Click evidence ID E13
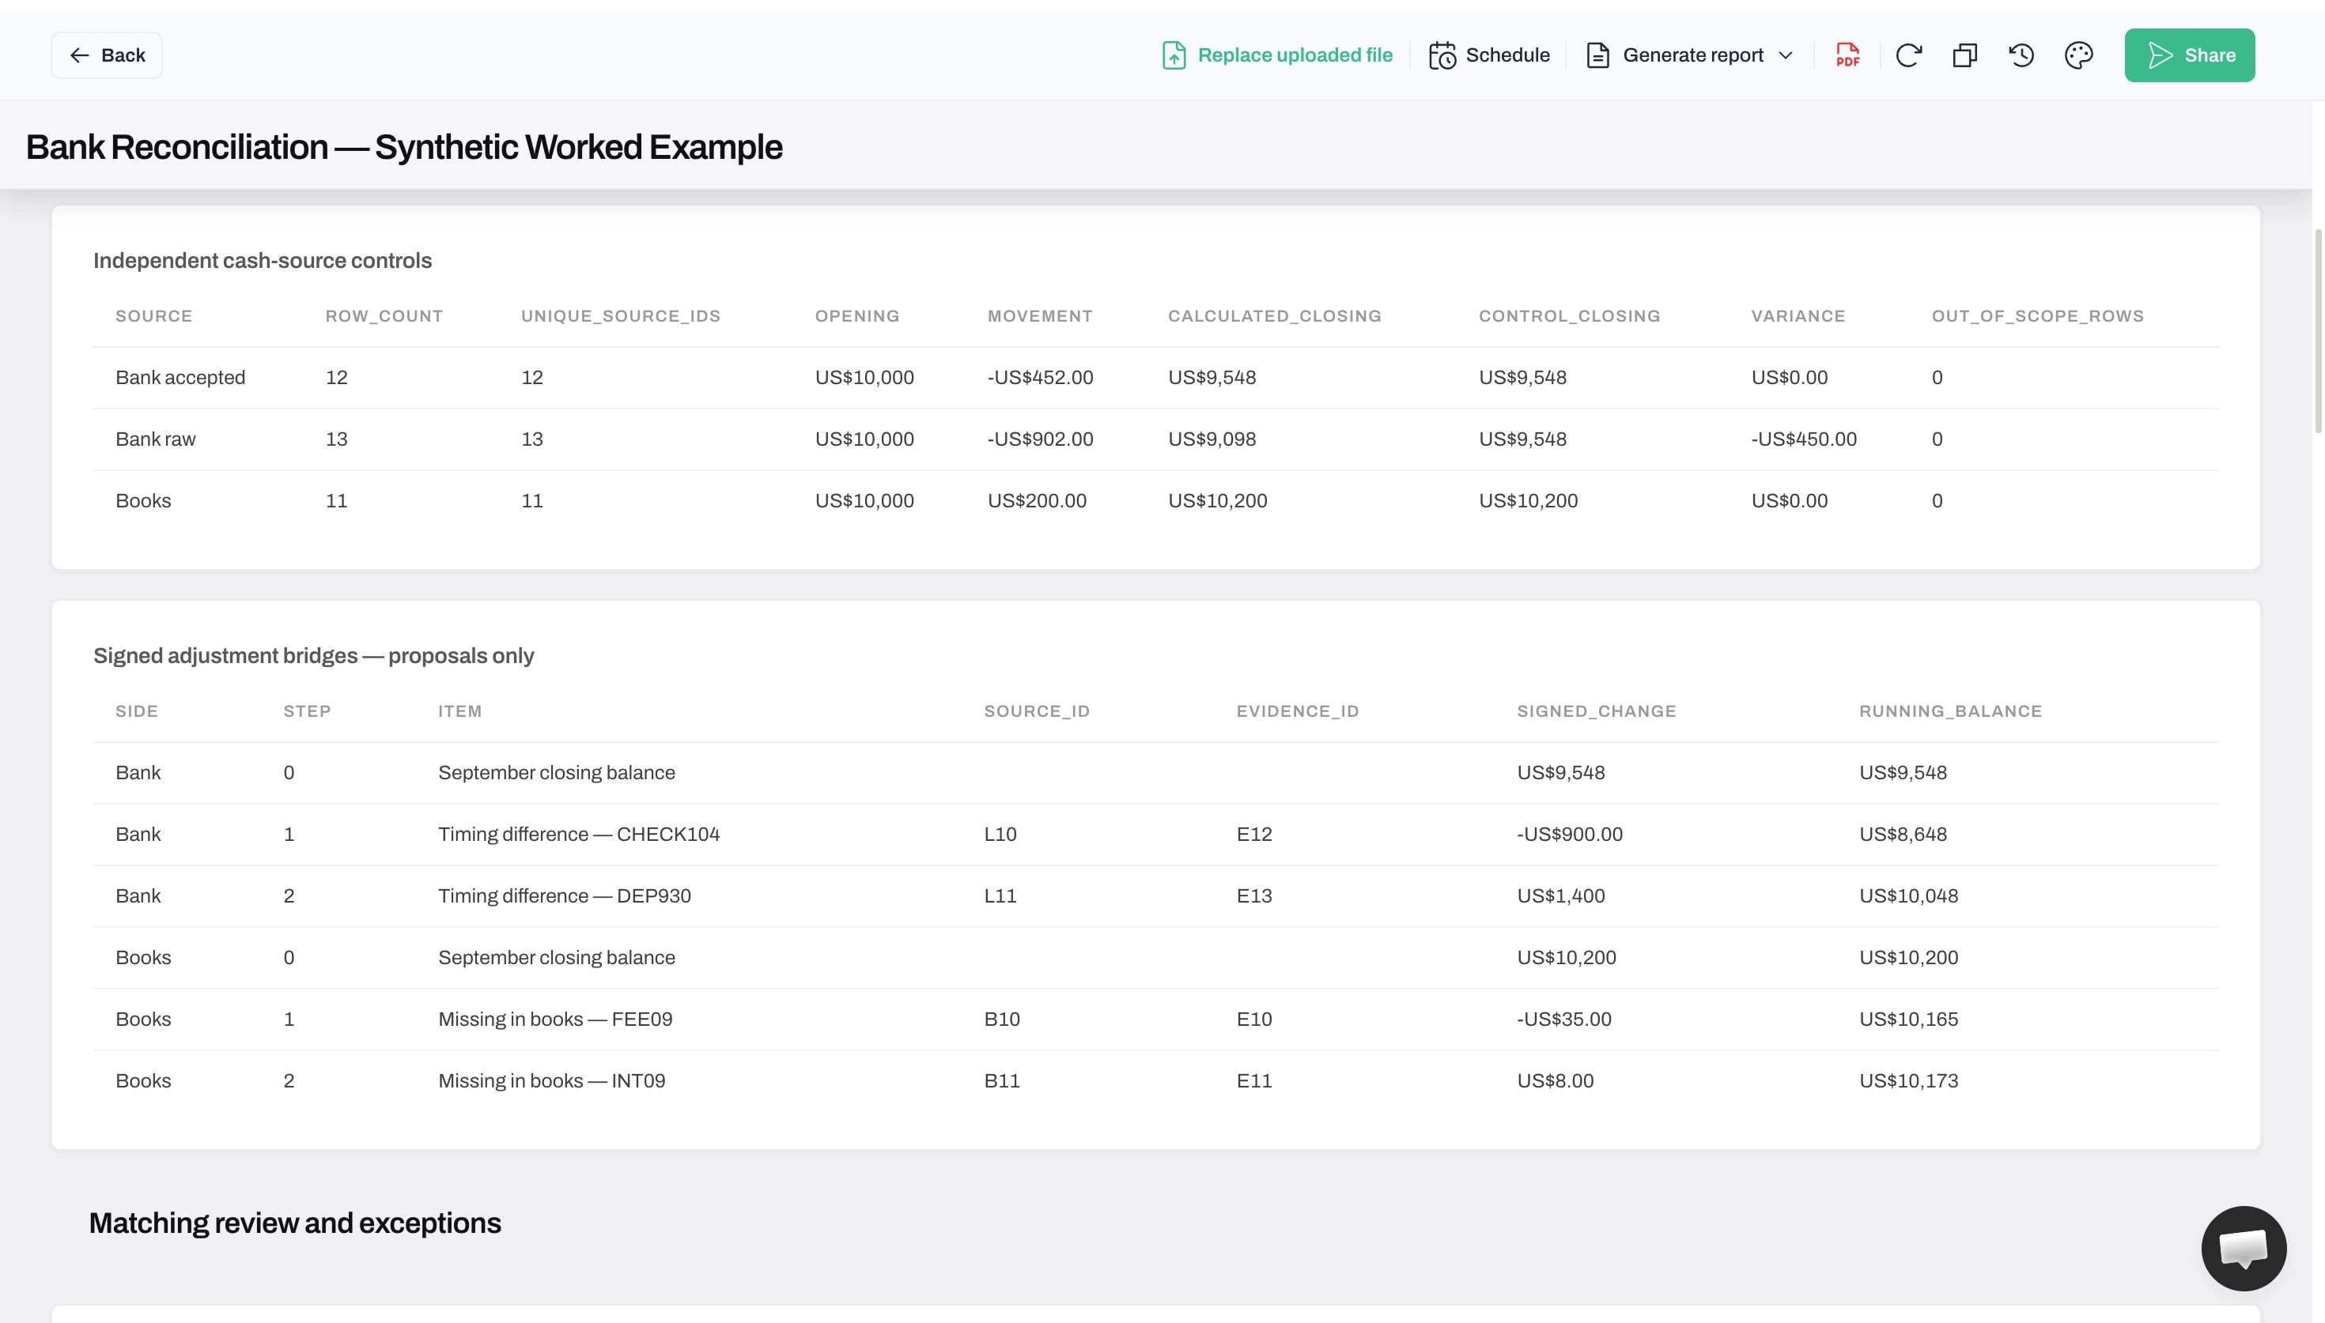This screenshot has height=1323, width=2325. [x=1253, y=897]
